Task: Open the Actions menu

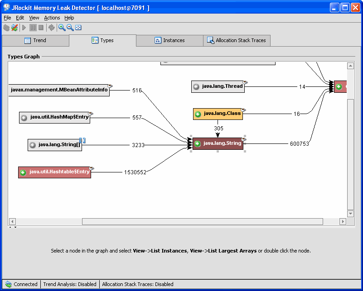Action: (52, 18)
